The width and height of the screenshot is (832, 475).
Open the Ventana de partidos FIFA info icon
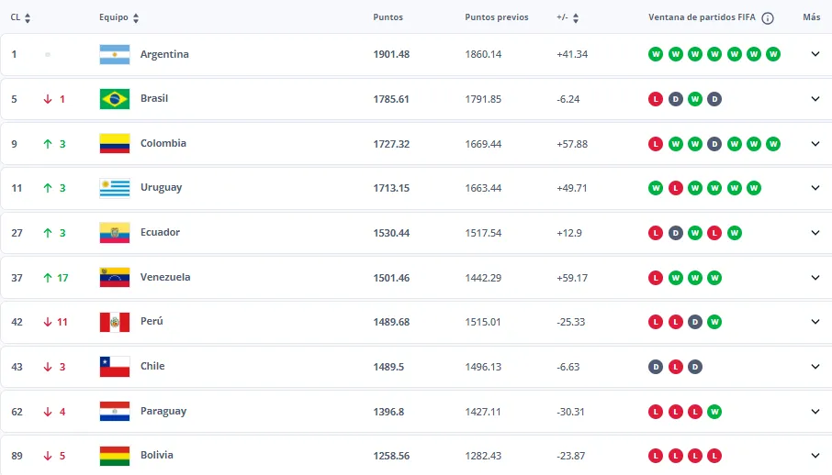tap(768, 18)
